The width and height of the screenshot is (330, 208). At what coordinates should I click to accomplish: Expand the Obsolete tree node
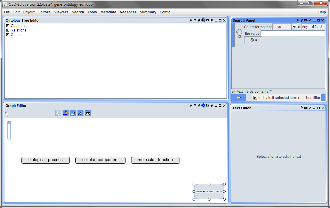click(7, 34)
